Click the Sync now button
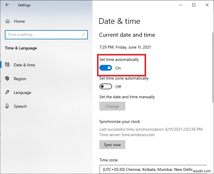214x174 pixels. pos(112,145)
